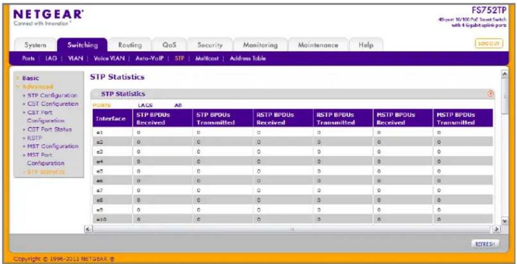The width and height of the screenshot is (517, 264).
Task: Click STP BPDUs Received column header
Action: [x=162, y=119]
